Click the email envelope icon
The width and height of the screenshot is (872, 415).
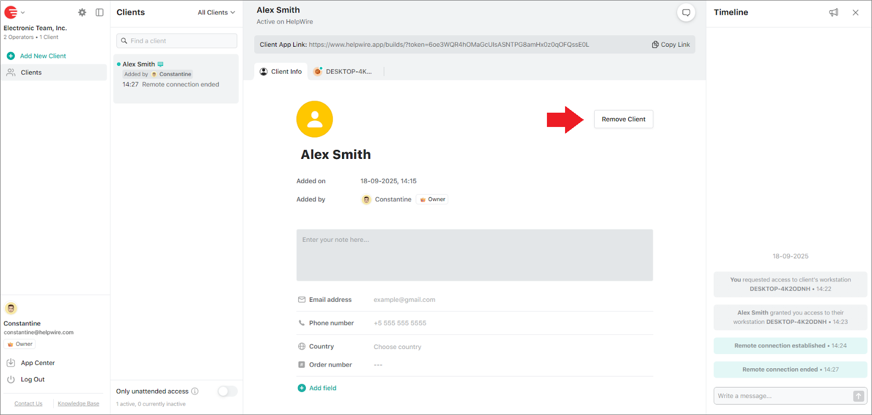tap(301, 300)
